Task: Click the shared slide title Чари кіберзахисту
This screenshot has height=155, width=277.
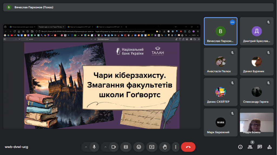Action: (x=130, y=75)
